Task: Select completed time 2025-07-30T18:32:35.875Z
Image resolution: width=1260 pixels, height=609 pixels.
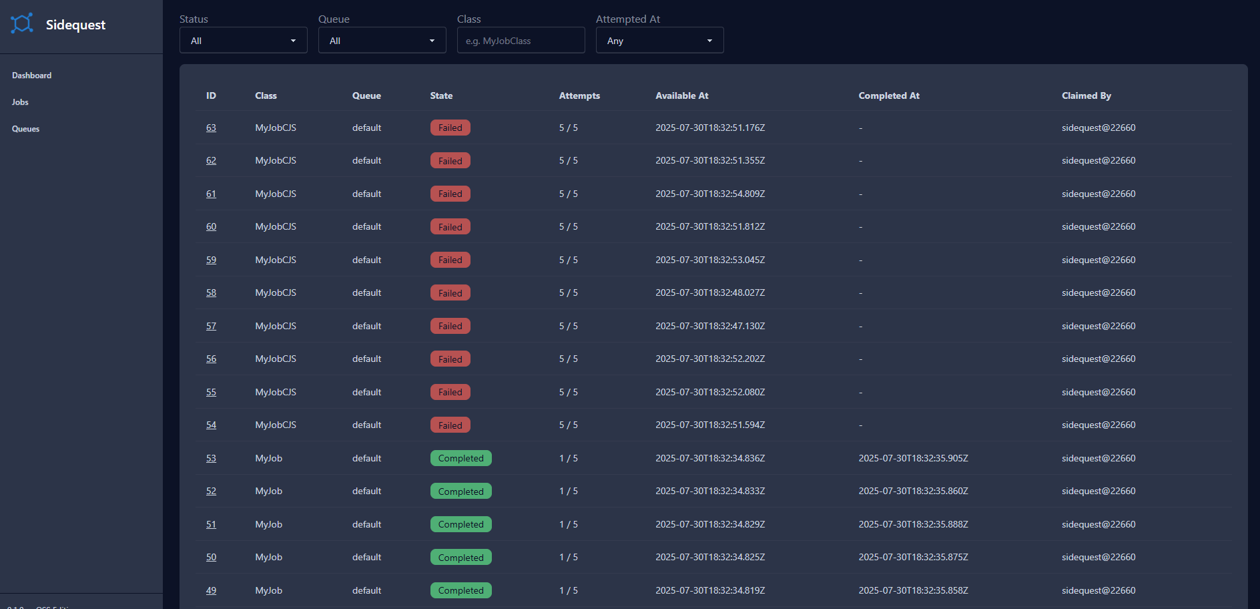Action: tap(913, 557)
